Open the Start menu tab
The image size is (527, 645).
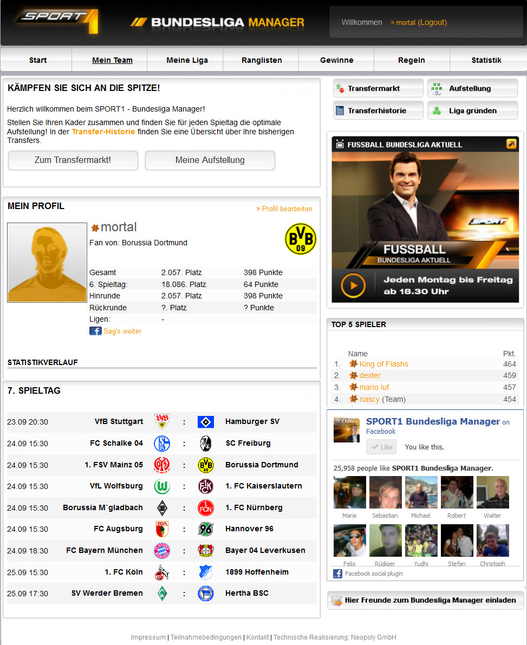click(x=38, y=60)
